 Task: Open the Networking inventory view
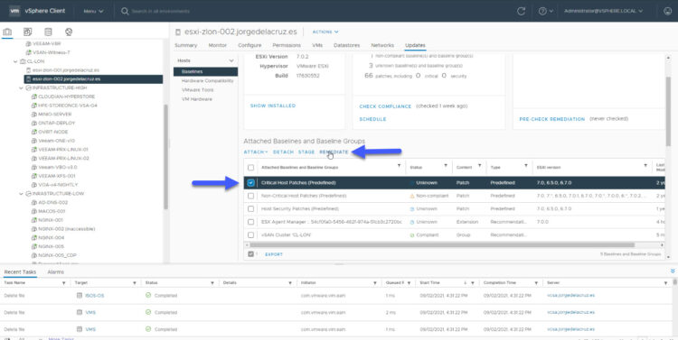[x=69, y=32]
